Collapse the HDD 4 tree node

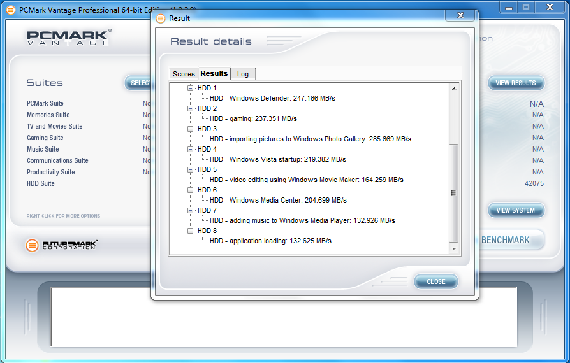coord(190,149)
